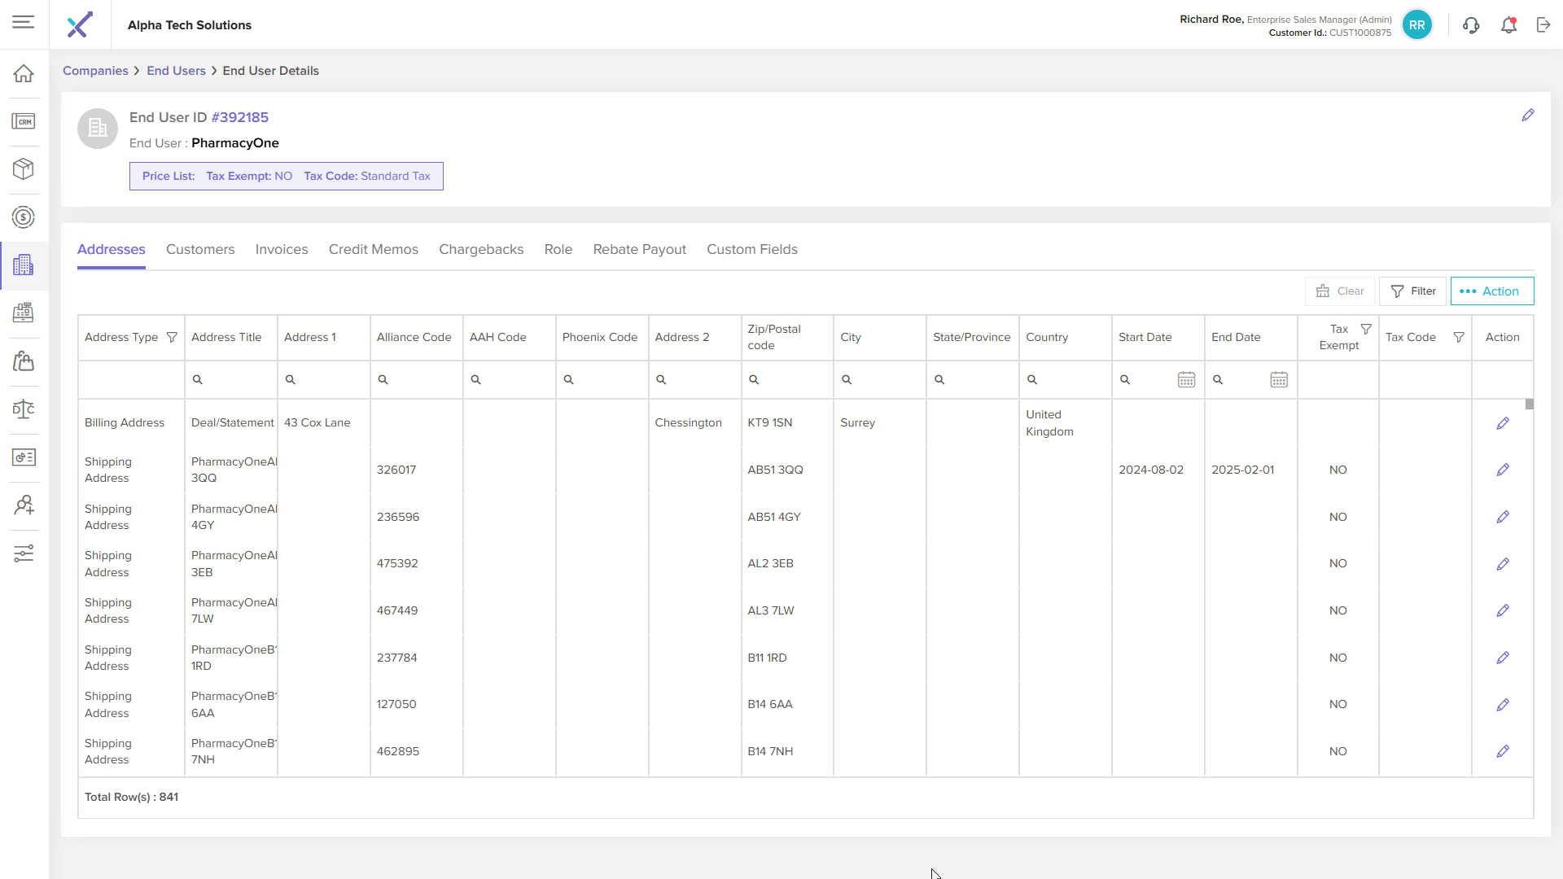
Task: Click the table vertical scrollbar thumb
Action: tap(1530, 405)
